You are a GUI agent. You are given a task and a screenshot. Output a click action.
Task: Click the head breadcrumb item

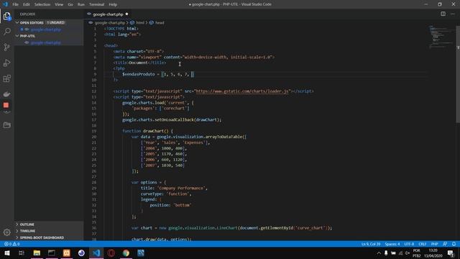(160, 22)
